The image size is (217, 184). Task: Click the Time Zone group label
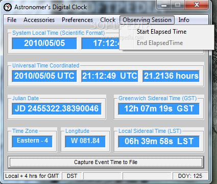pyautogui.click(x=25, y=131)
